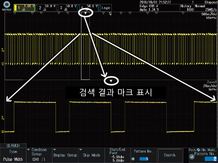
Task: Click the search mark in Zoom1 window
Action: tap(111, 81)
